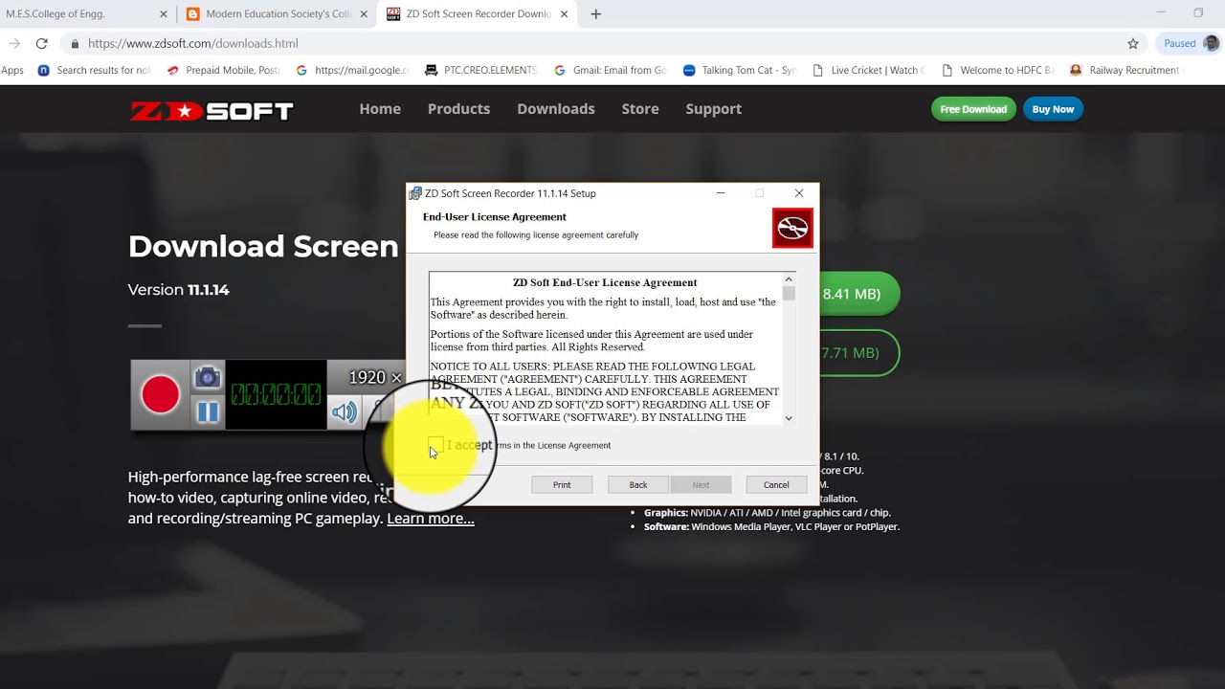Open the Home menu on ZD Soft site
This screenshot has height=689, width=1225.
380,109
